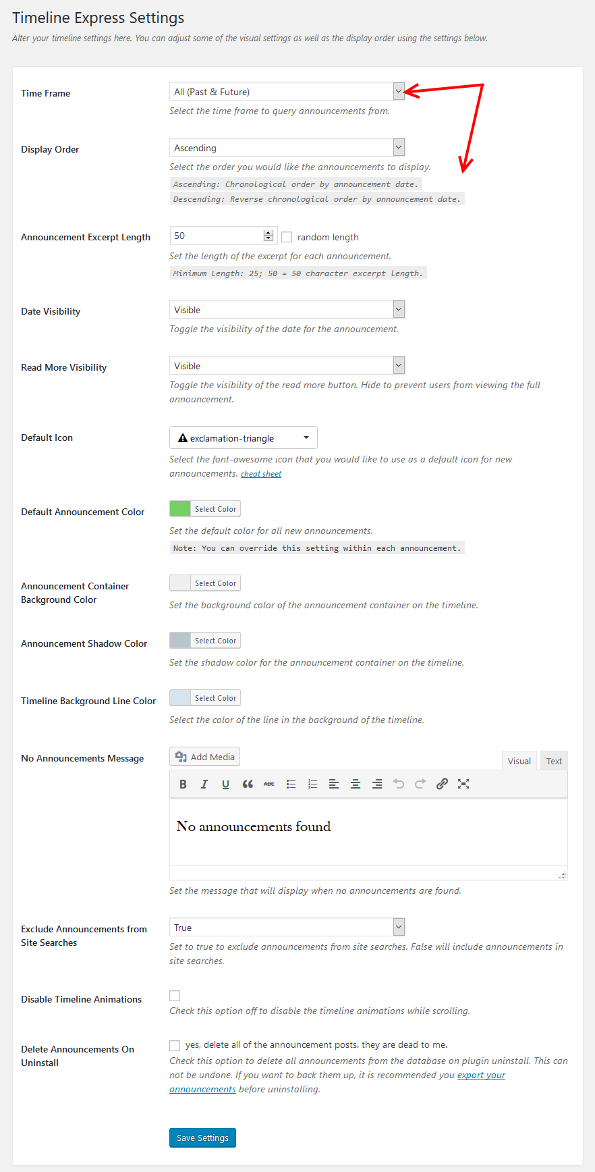Click the Save Settings button
The height and width of the screenshot is (1172, 595).
click(x=202, y=1138)
